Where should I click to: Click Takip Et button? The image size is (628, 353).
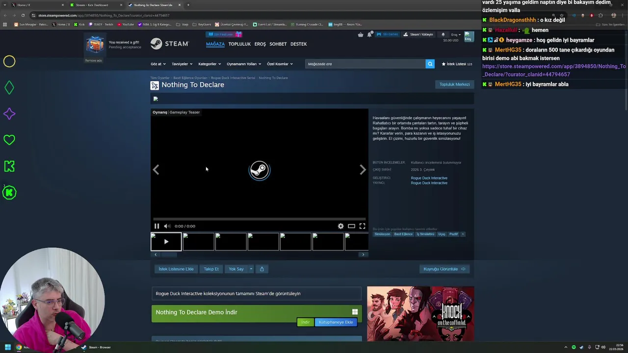coord(211,269)
